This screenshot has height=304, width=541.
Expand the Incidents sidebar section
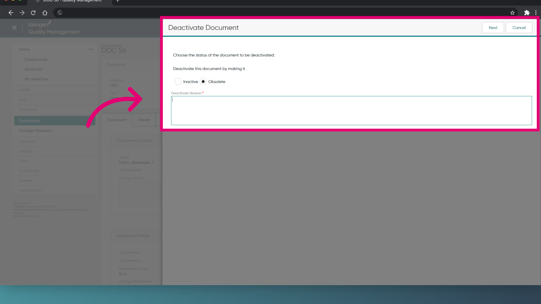coord(55,181)
